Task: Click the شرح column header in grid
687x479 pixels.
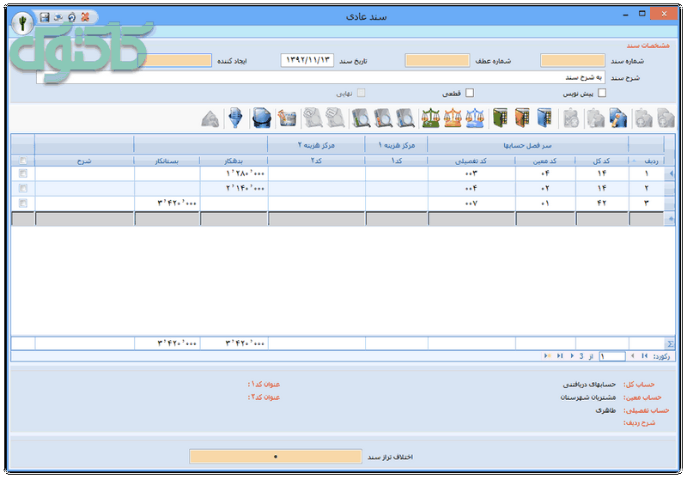Action: [84, 161]
